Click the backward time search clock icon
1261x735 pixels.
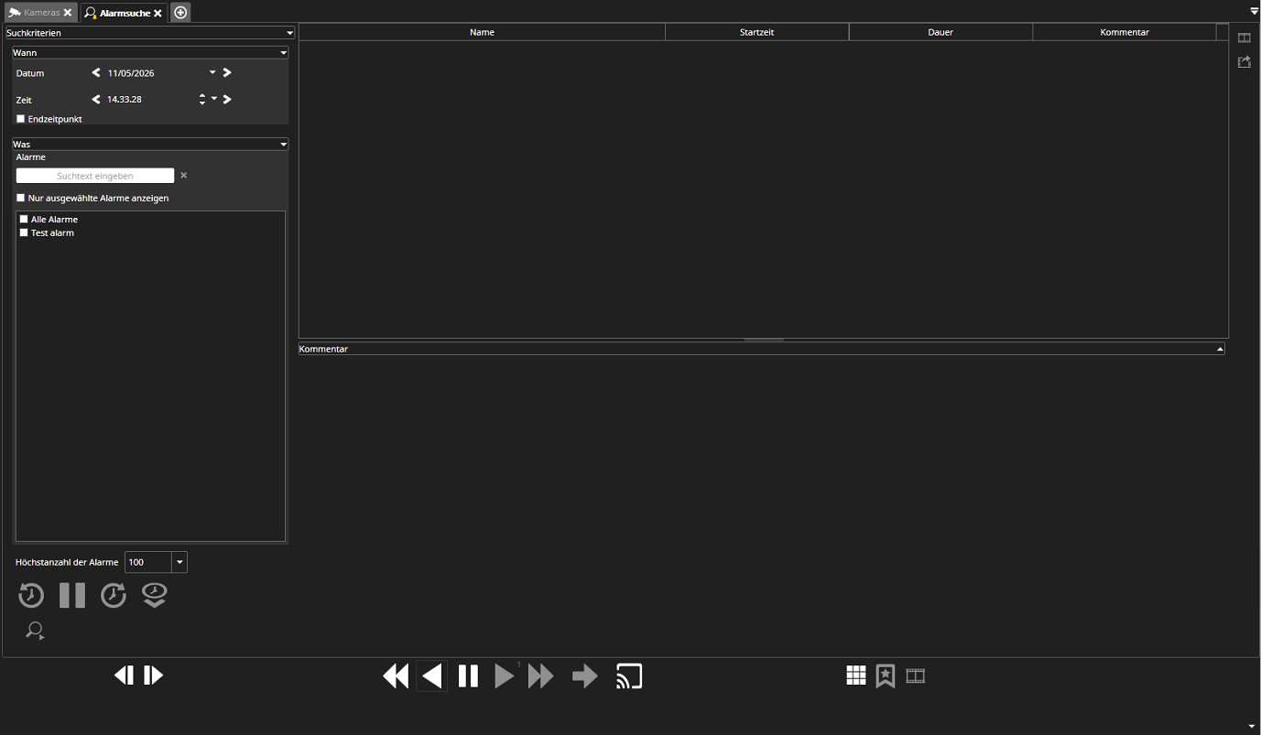pos(31,596)
